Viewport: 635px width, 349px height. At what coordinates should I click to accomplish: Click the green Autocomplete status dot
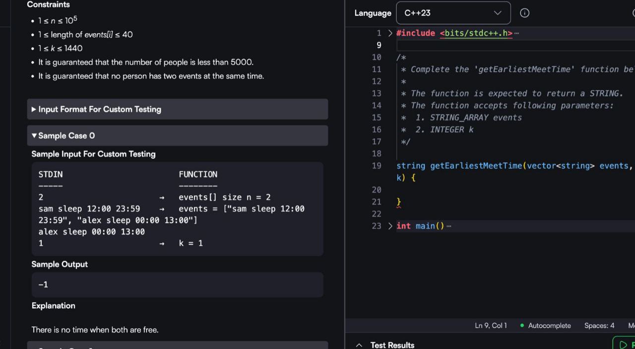(x=522, y=326)
